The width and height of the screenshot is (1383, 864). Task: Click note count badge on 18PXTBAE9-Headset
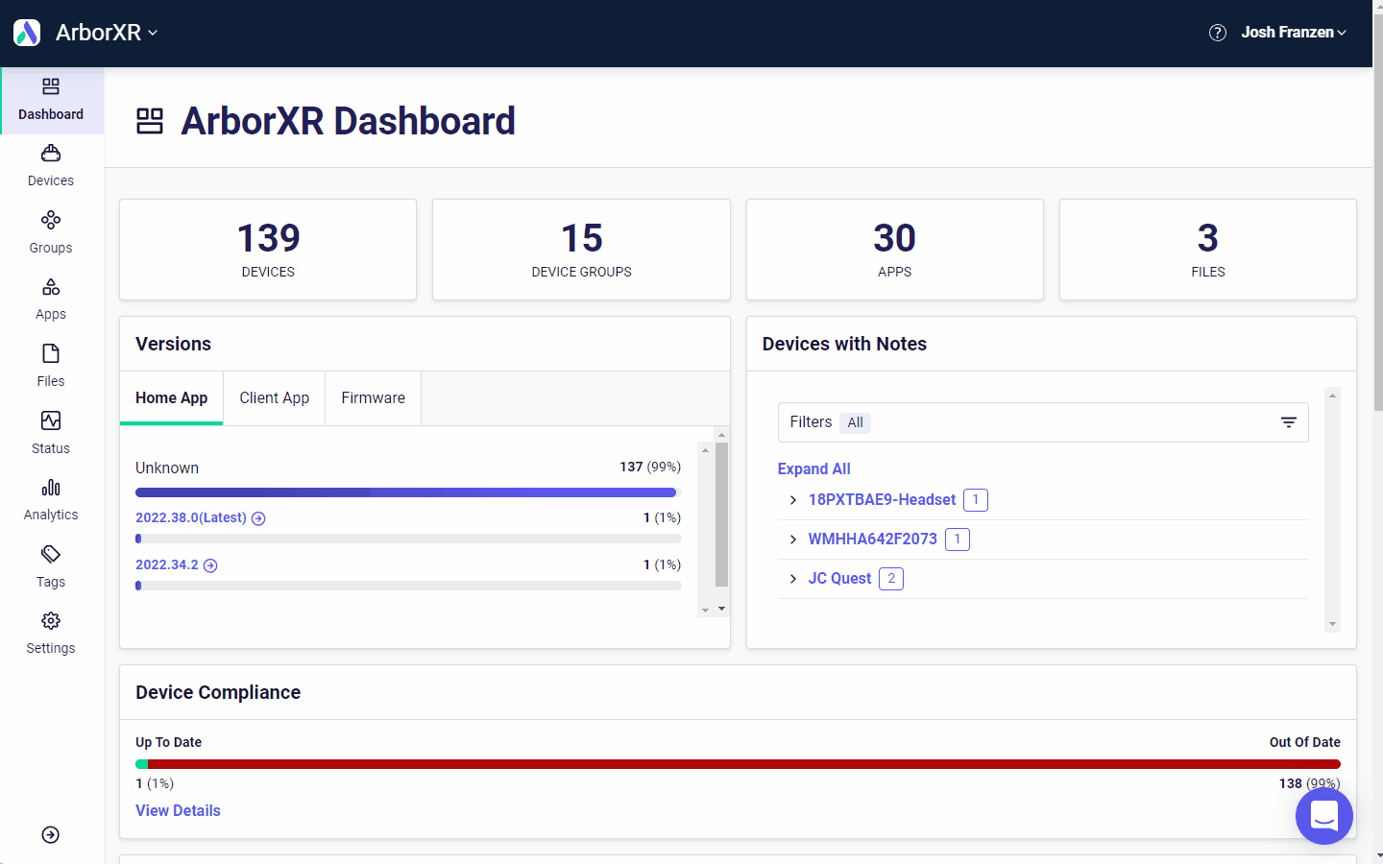[976, 500]
